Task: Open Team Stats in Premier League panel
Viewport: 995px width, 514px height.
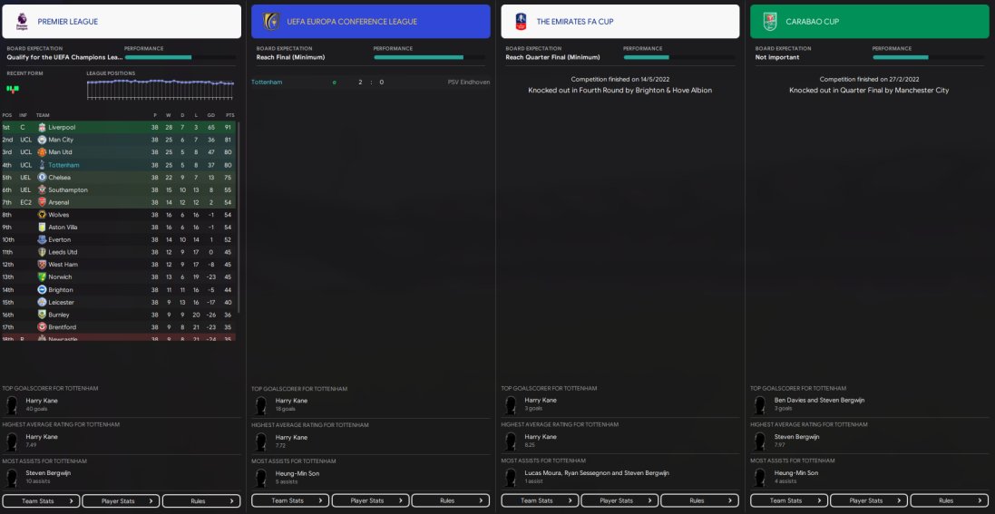Action: [41, 500]
